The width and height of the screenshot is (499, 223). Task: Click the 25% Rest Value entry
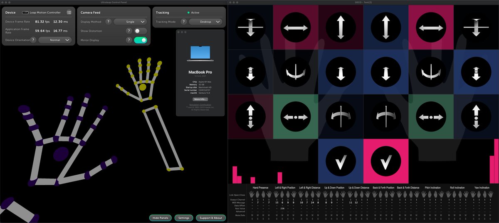(282, 208)
